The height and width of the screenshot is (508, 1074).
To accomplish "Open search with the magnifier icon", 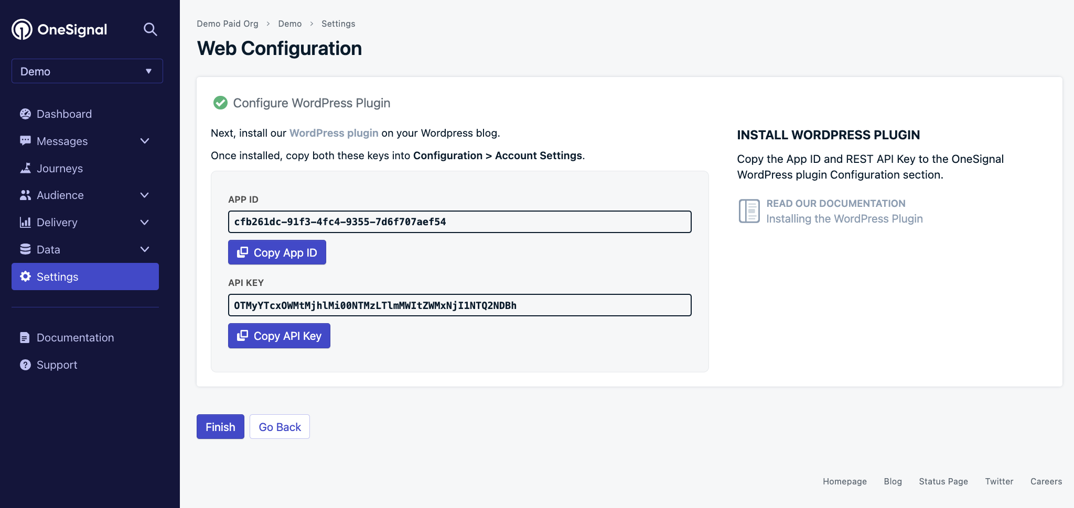I will [151, 29].
